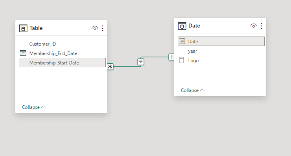Image resolution: width=291 pixels, height=156 pixels.
Task: Collapse the Table card
Action: (34, 107)
